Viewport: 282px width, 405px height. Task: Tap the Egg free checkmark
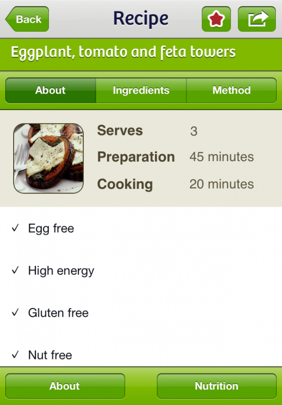click(x=16, y=228)
